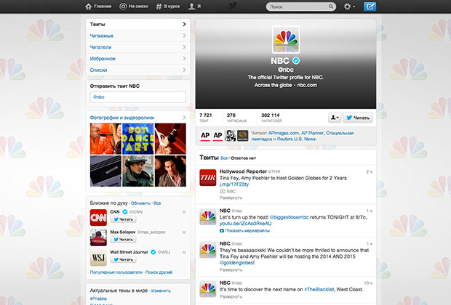Click the search magnifier icon
The image size is (451, 305).
point(331,7)
